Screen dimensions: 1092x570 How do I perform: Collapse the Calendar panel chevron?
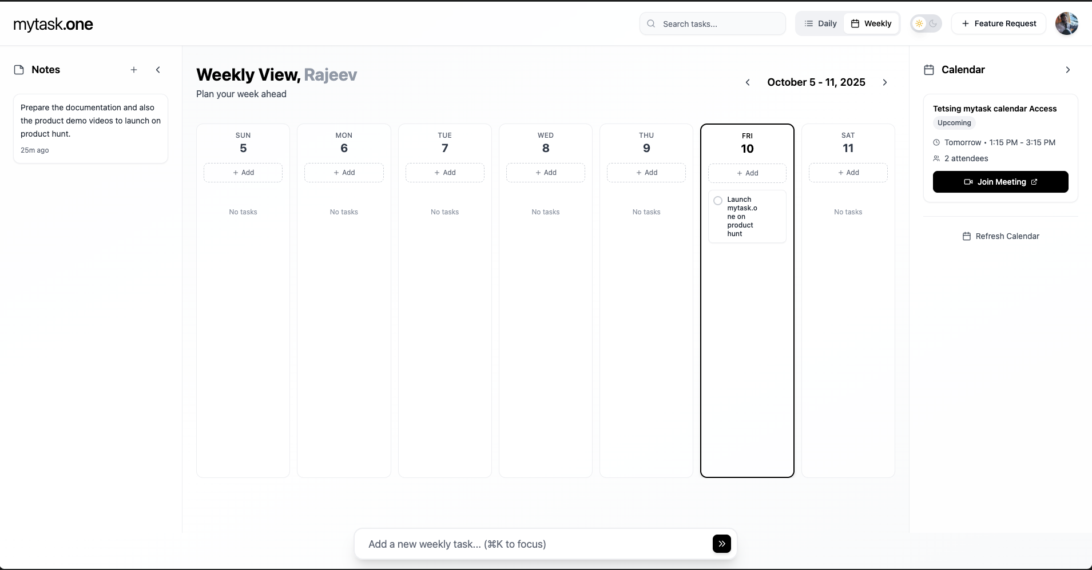(1068, 70)
